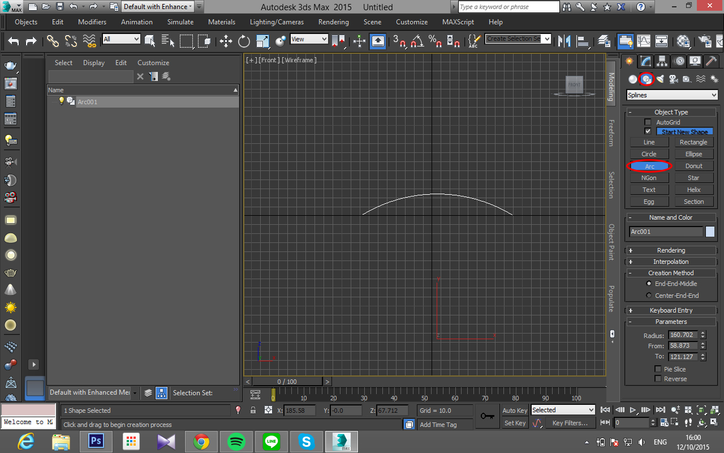Toggle Set Key mode
The height and width of the screenshot is (453, 724).
tap(515, 423)
